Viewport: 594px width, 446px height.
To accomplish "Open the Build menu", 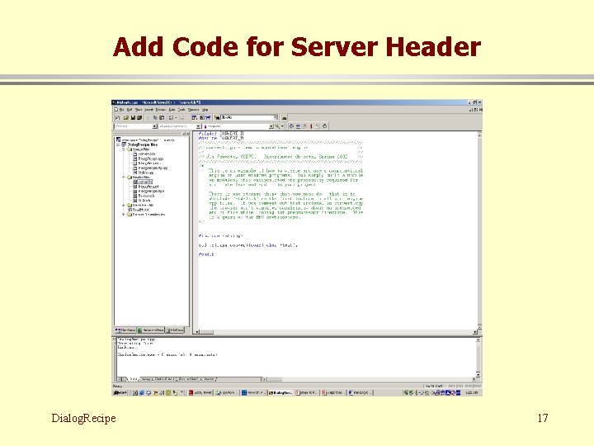I will click(172, 110).
